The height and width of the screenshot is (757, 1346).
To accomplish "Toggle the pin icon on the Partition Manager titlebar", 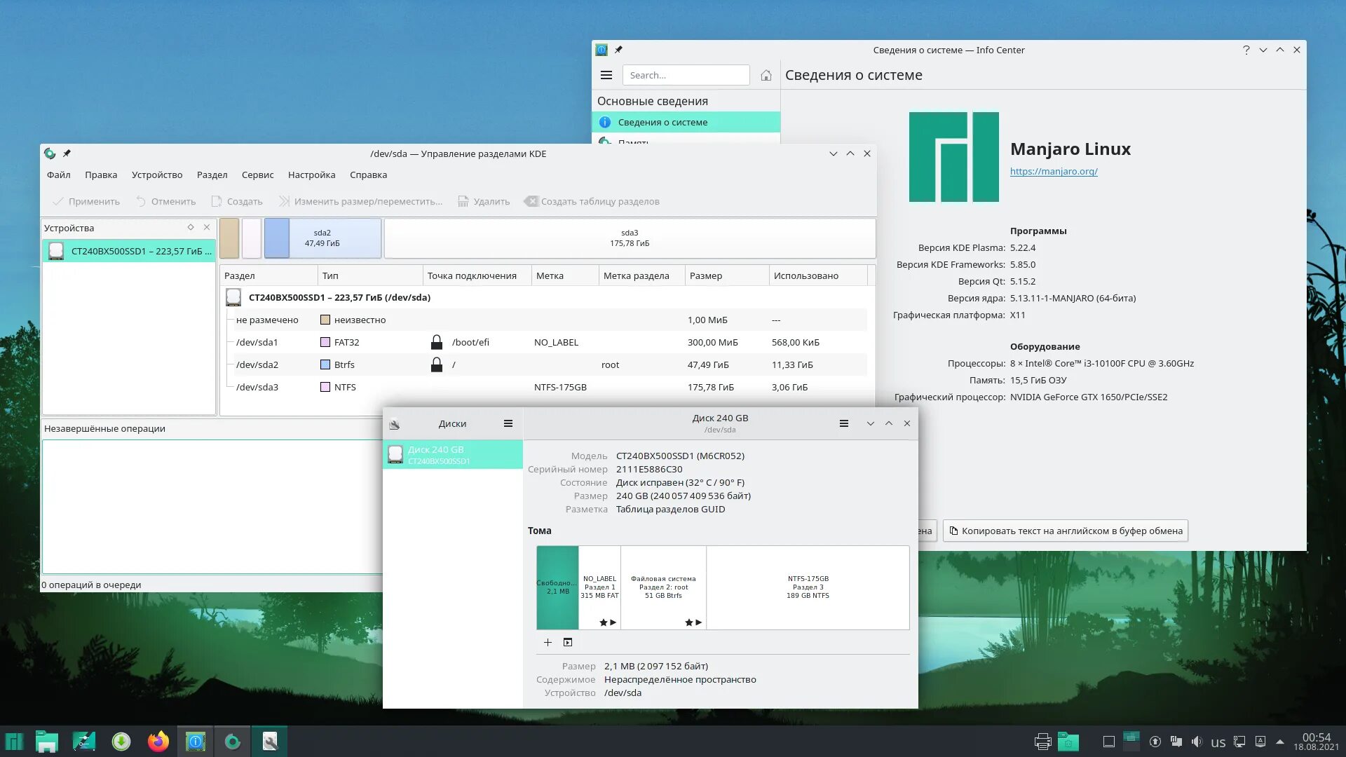I will click(x=67, y=154).
